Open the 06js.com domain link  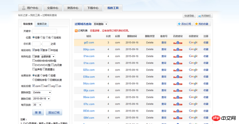coord(89,90)
